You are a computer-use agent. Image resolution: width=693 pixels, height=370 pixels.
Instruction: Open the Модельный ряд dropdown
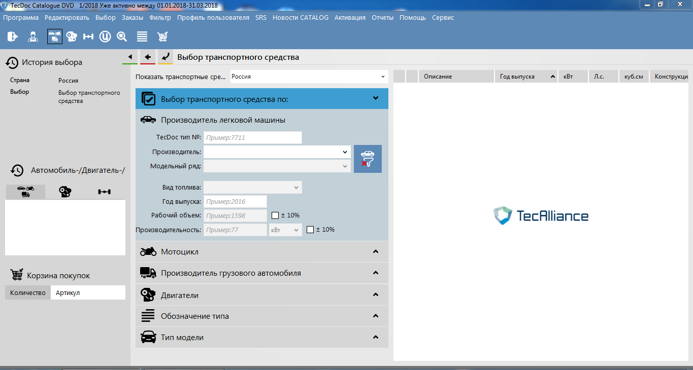point(277,166)
